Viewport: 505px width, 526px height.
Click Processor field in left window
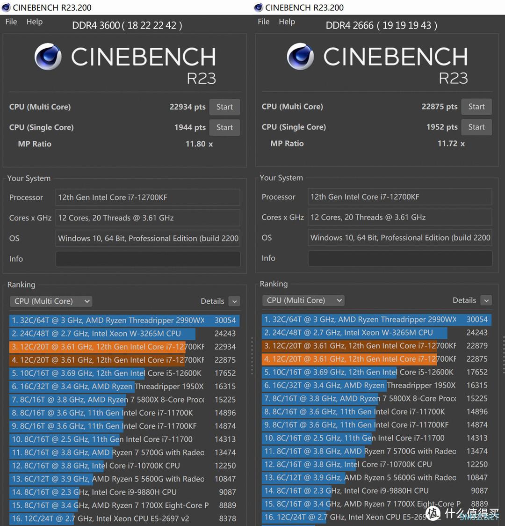point(148,197)
